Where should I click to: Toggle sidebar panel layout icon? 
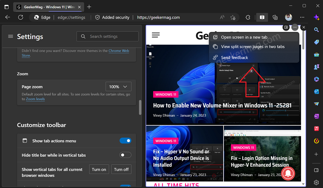coord(316,170)
